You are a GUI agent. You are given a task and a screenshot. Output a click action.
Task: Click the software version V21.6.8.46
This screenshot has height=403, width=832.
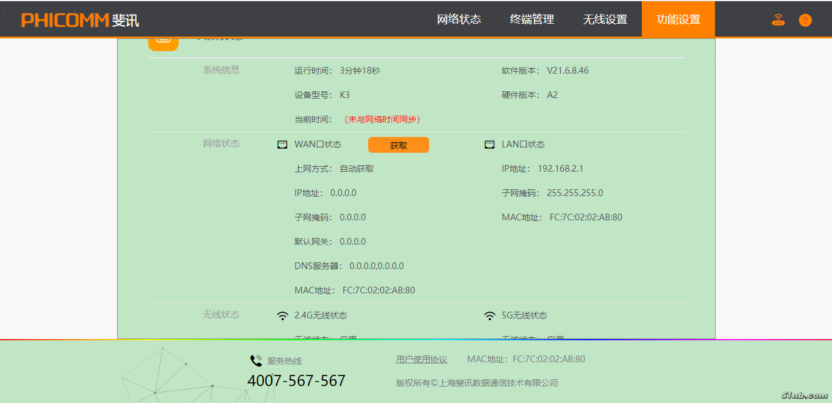[x=567, y=71]
